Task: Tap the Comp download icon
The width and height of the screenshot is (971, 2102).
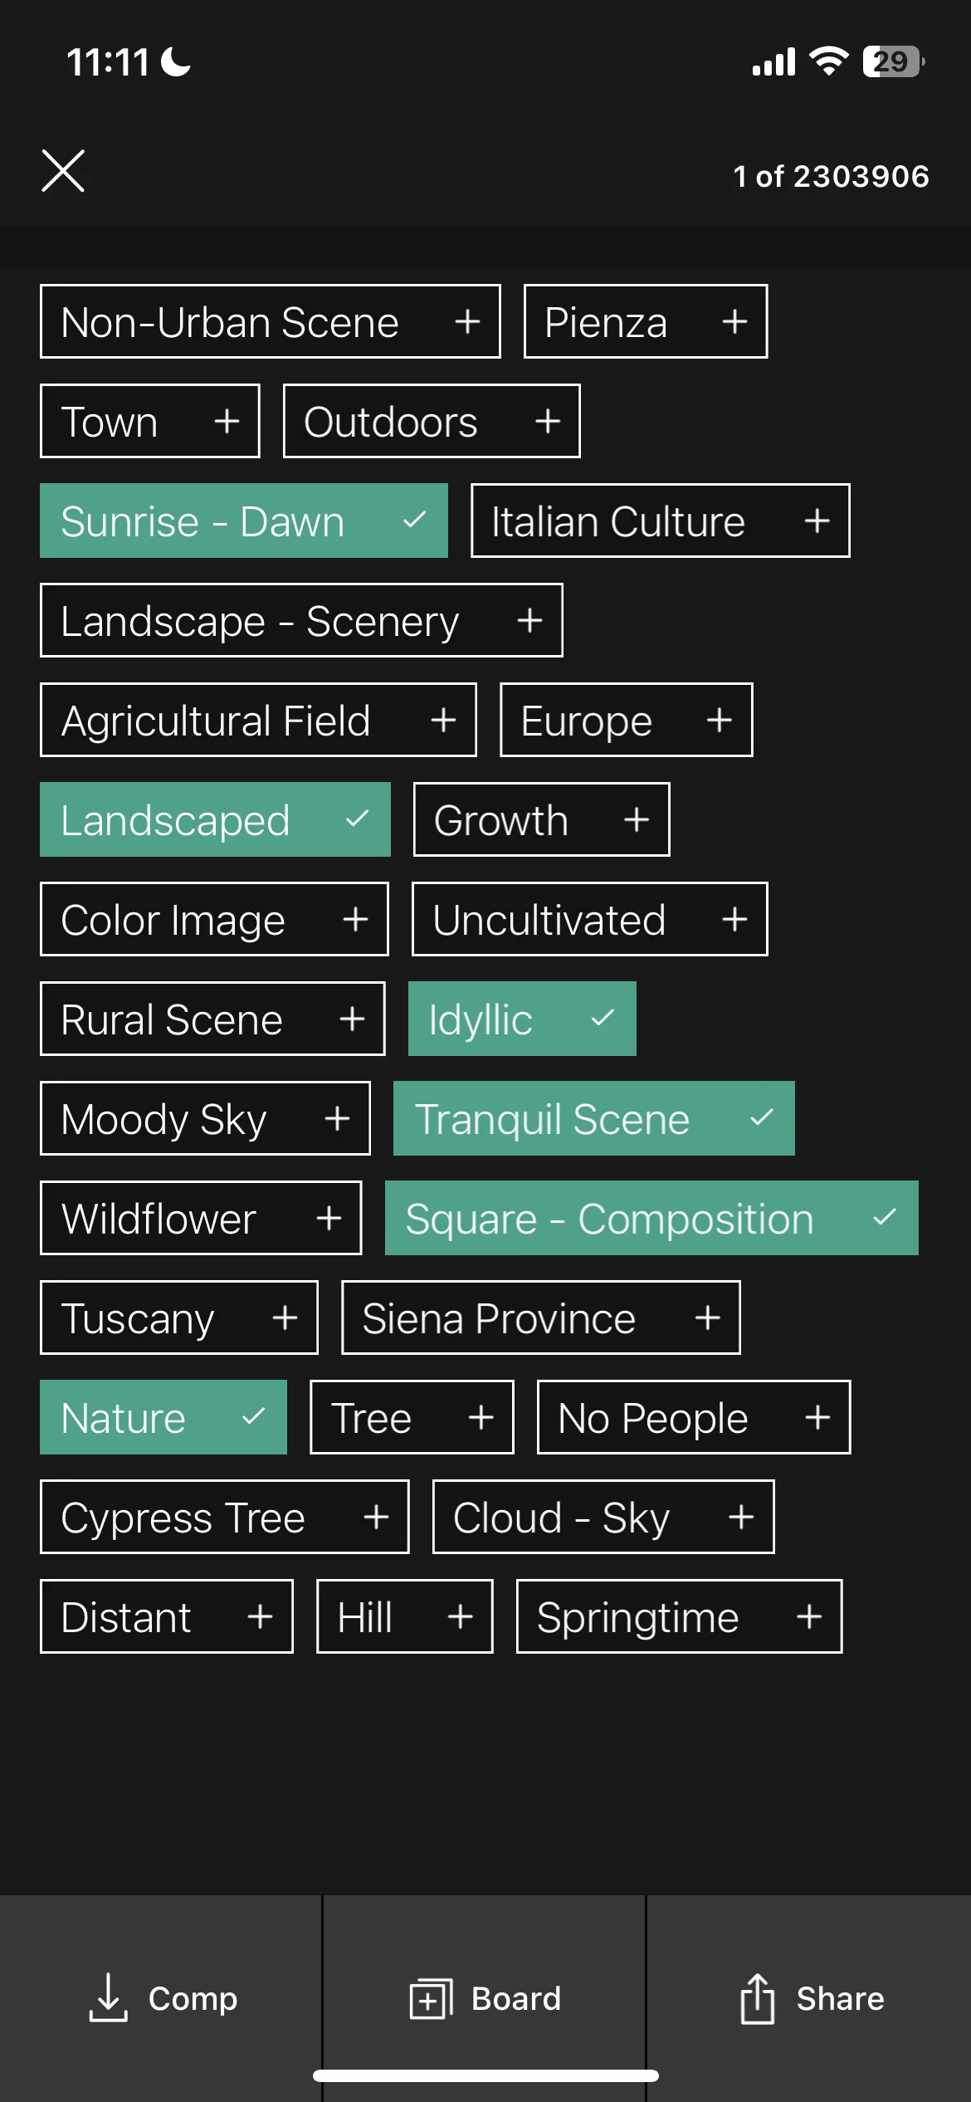Action: click(108, 1997)
